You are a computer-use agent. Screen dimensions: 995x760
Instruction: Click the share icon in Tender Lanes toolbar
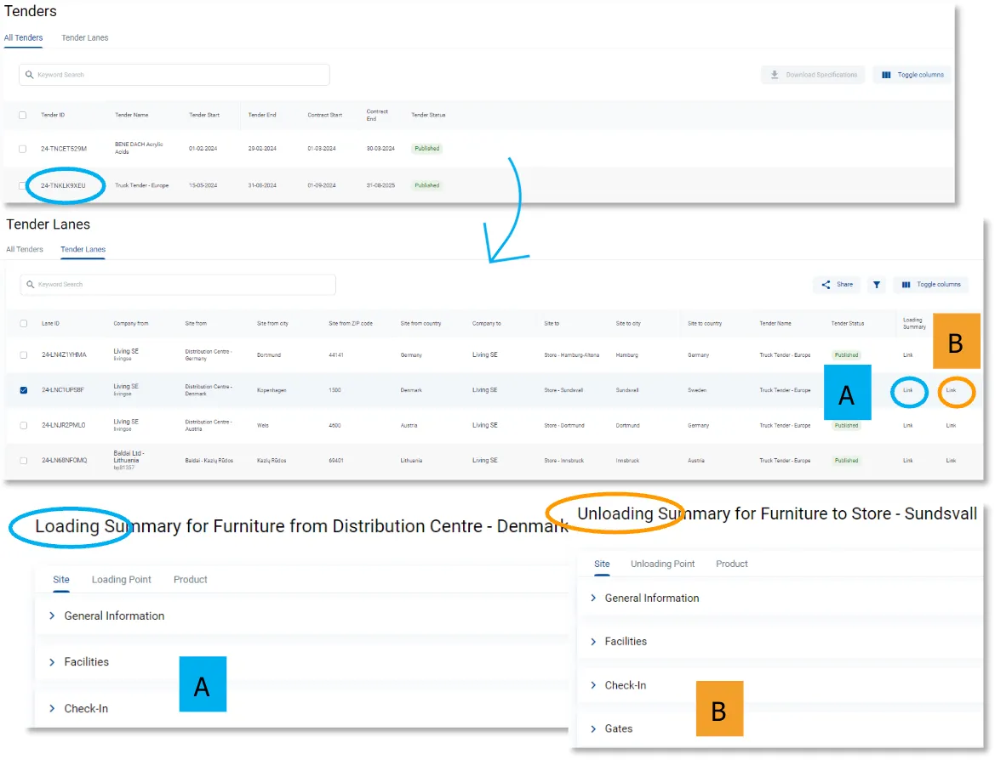(x=826, y=285)
